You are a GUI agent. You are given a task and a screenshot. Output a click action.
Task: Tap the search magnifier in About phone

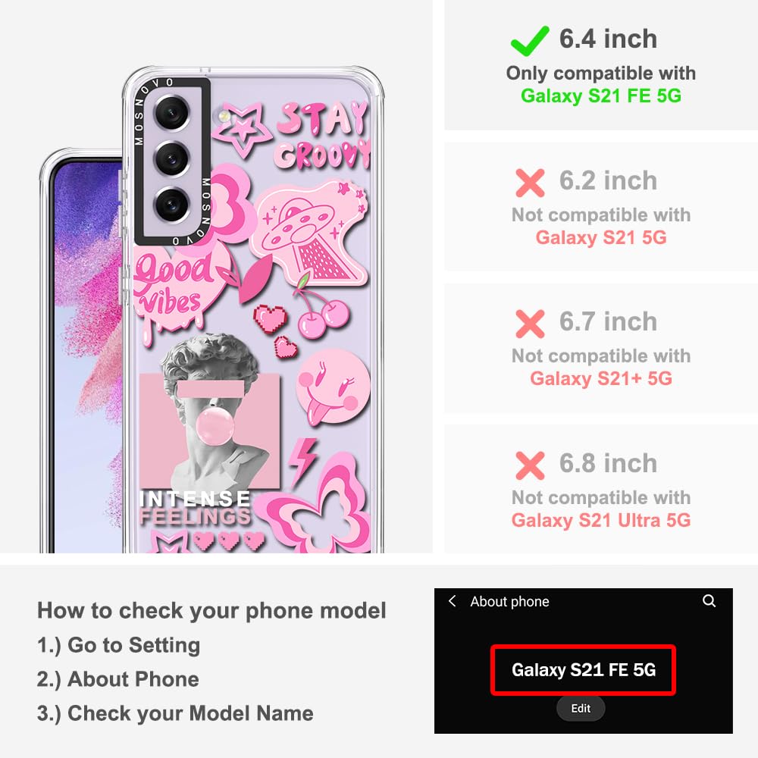709,601
